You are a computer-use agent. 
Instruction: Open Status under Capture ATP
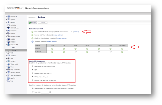click(x=13, y=47)
